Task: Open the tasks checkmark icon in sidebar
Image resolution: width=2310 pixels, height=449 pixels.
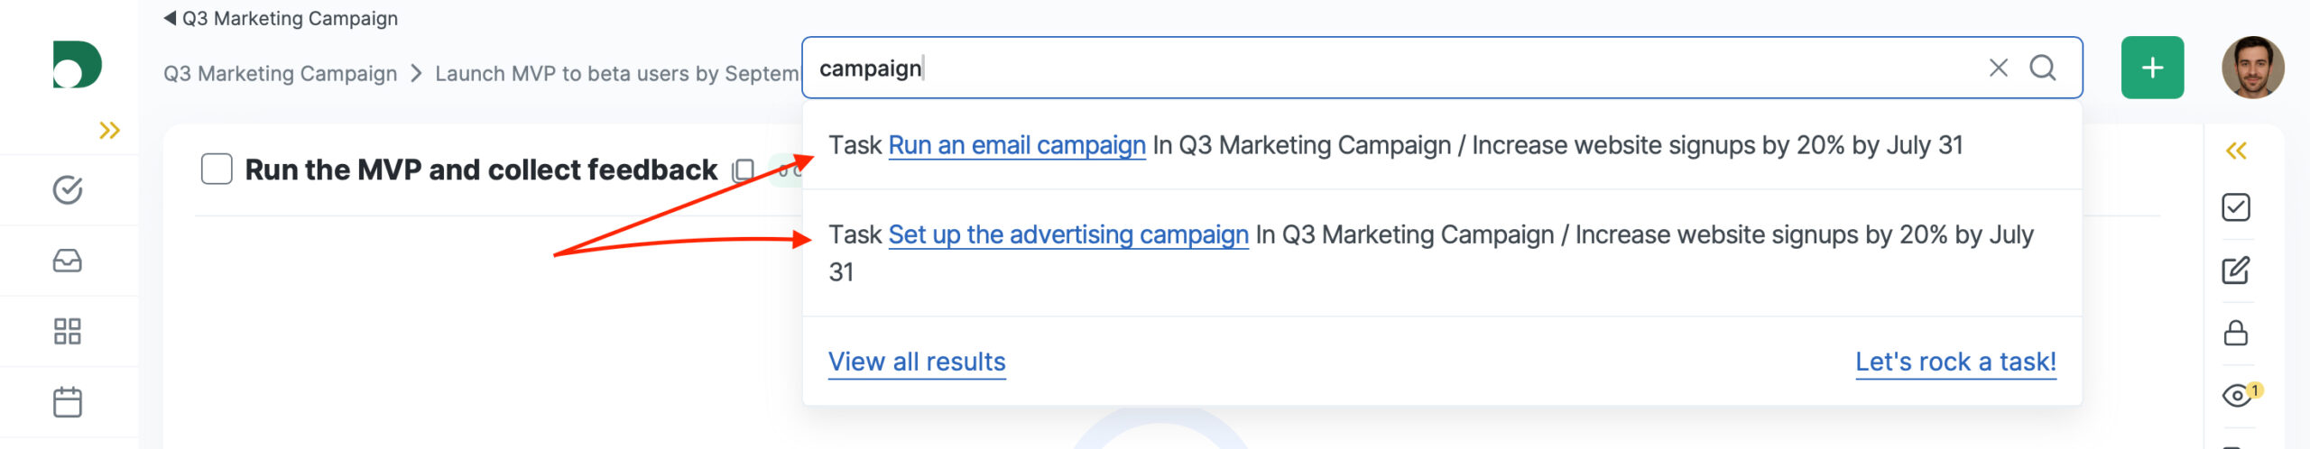Action: [x=68, y=190]
